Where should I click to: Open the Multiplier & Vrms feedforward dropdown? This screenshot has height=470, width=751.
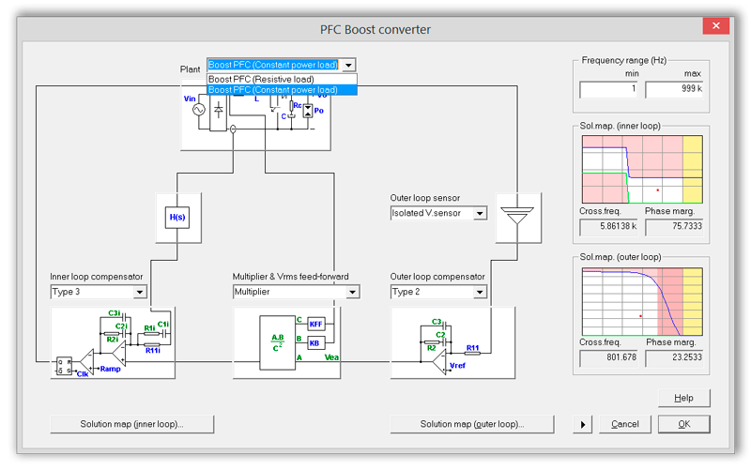click(352, 292)
